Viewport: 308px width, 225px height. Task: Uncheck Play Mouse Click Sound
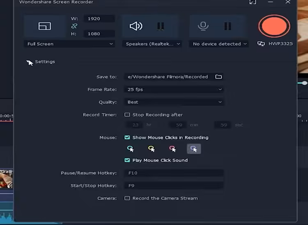(x=127, y=160)
